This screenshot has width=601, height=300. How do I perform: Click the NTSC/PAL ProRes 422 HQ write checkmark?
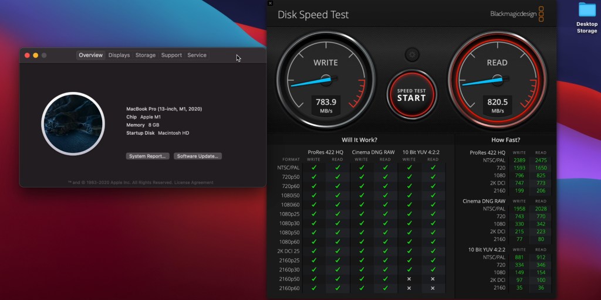(x=314, y=168)
